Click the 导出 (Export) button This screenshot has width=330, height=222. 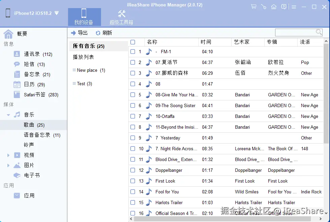pos(80,33)
